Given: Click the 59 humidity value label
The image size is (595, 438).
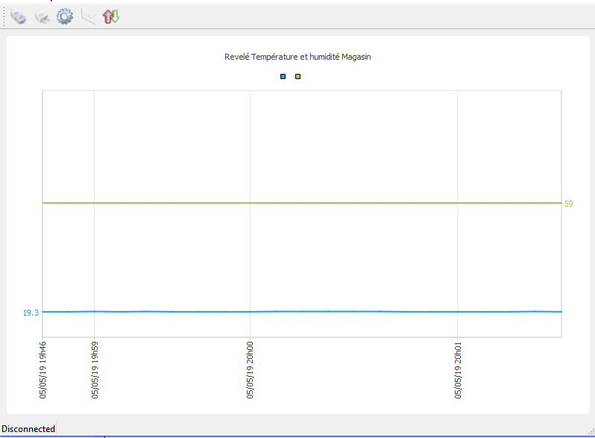Looking at the screenshot, I should (x=569, y=204).
